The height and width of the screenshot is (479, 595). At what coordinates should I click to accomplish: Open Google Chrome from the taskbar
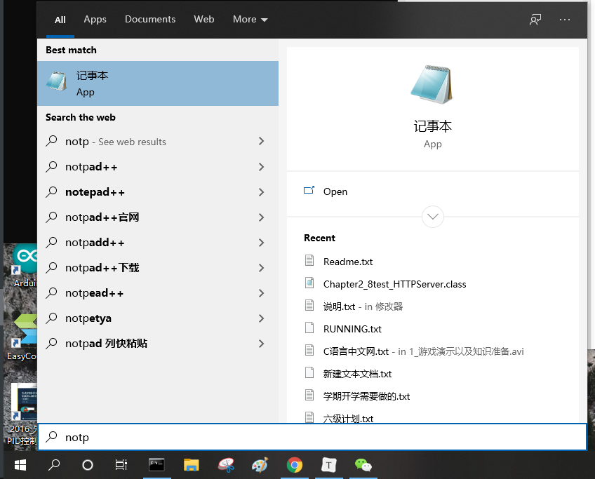[x=295, y=465]
